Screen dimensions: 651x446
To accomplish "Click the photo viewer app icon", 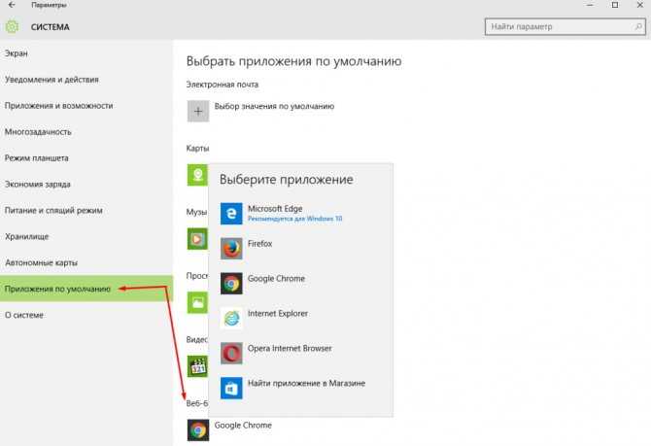I will (197, 303).
